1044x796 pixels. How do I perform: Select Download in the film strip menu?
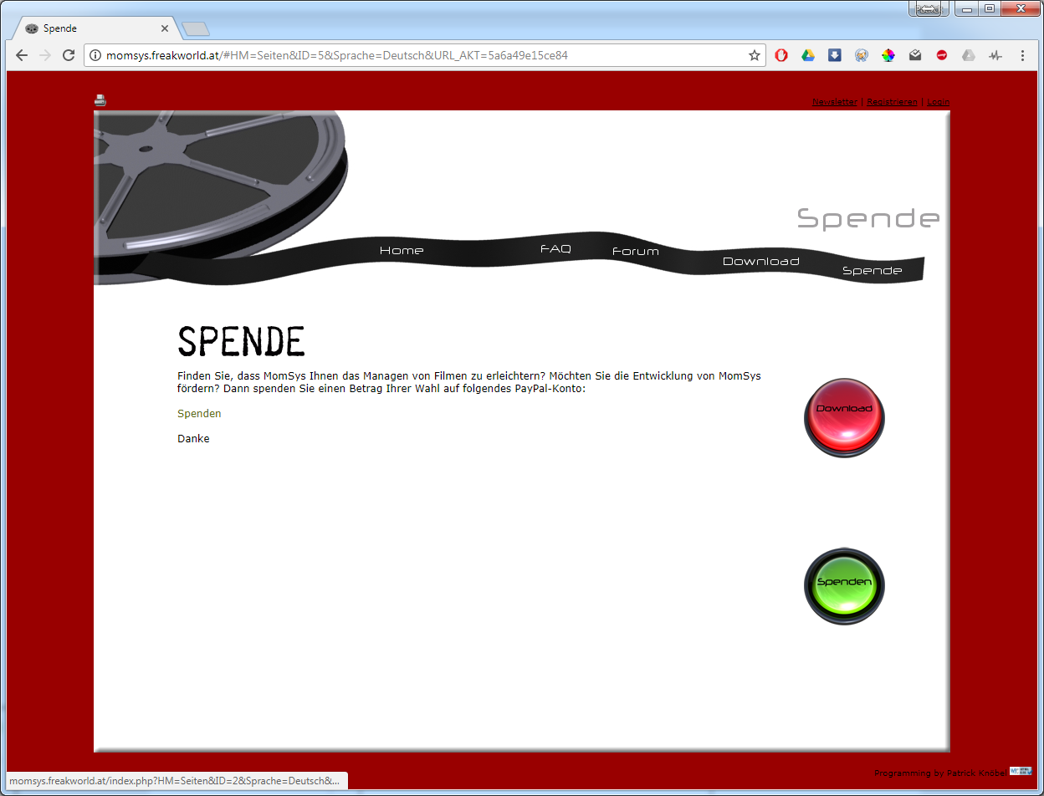coord(761,261)
